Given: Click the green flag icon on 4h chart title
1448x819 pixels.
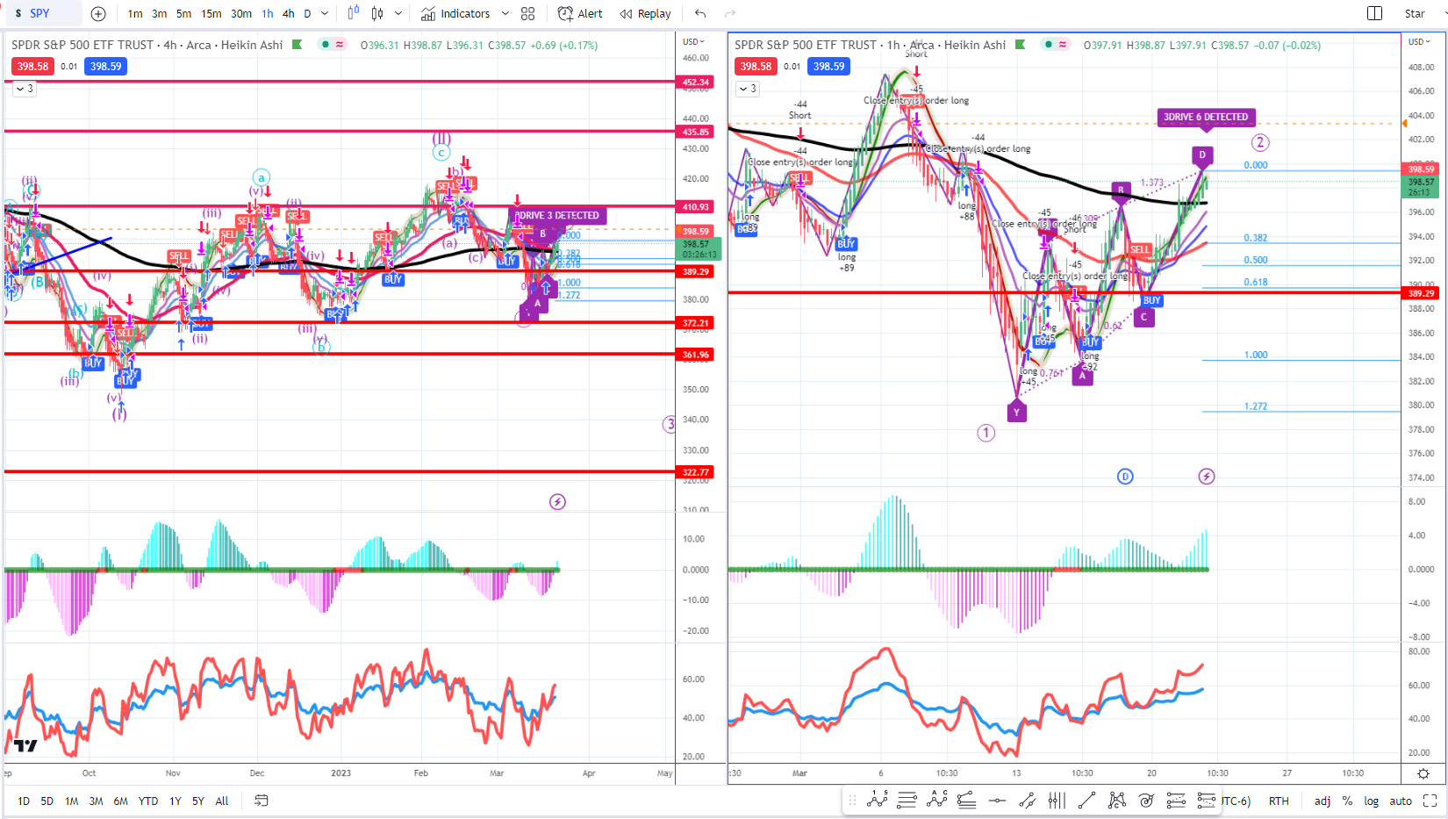Looking at the screenshot, I should click(297, 45).
